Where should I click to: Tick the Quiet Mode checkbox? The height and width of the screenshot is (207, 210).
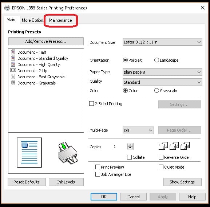[x=161, y=167]
